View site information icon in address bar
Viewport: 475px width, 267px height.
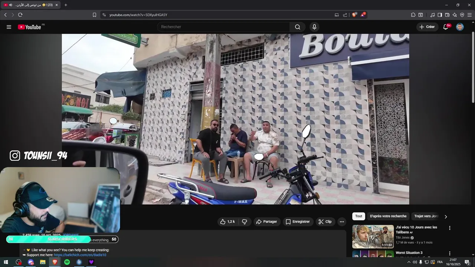tap(104, 15)
